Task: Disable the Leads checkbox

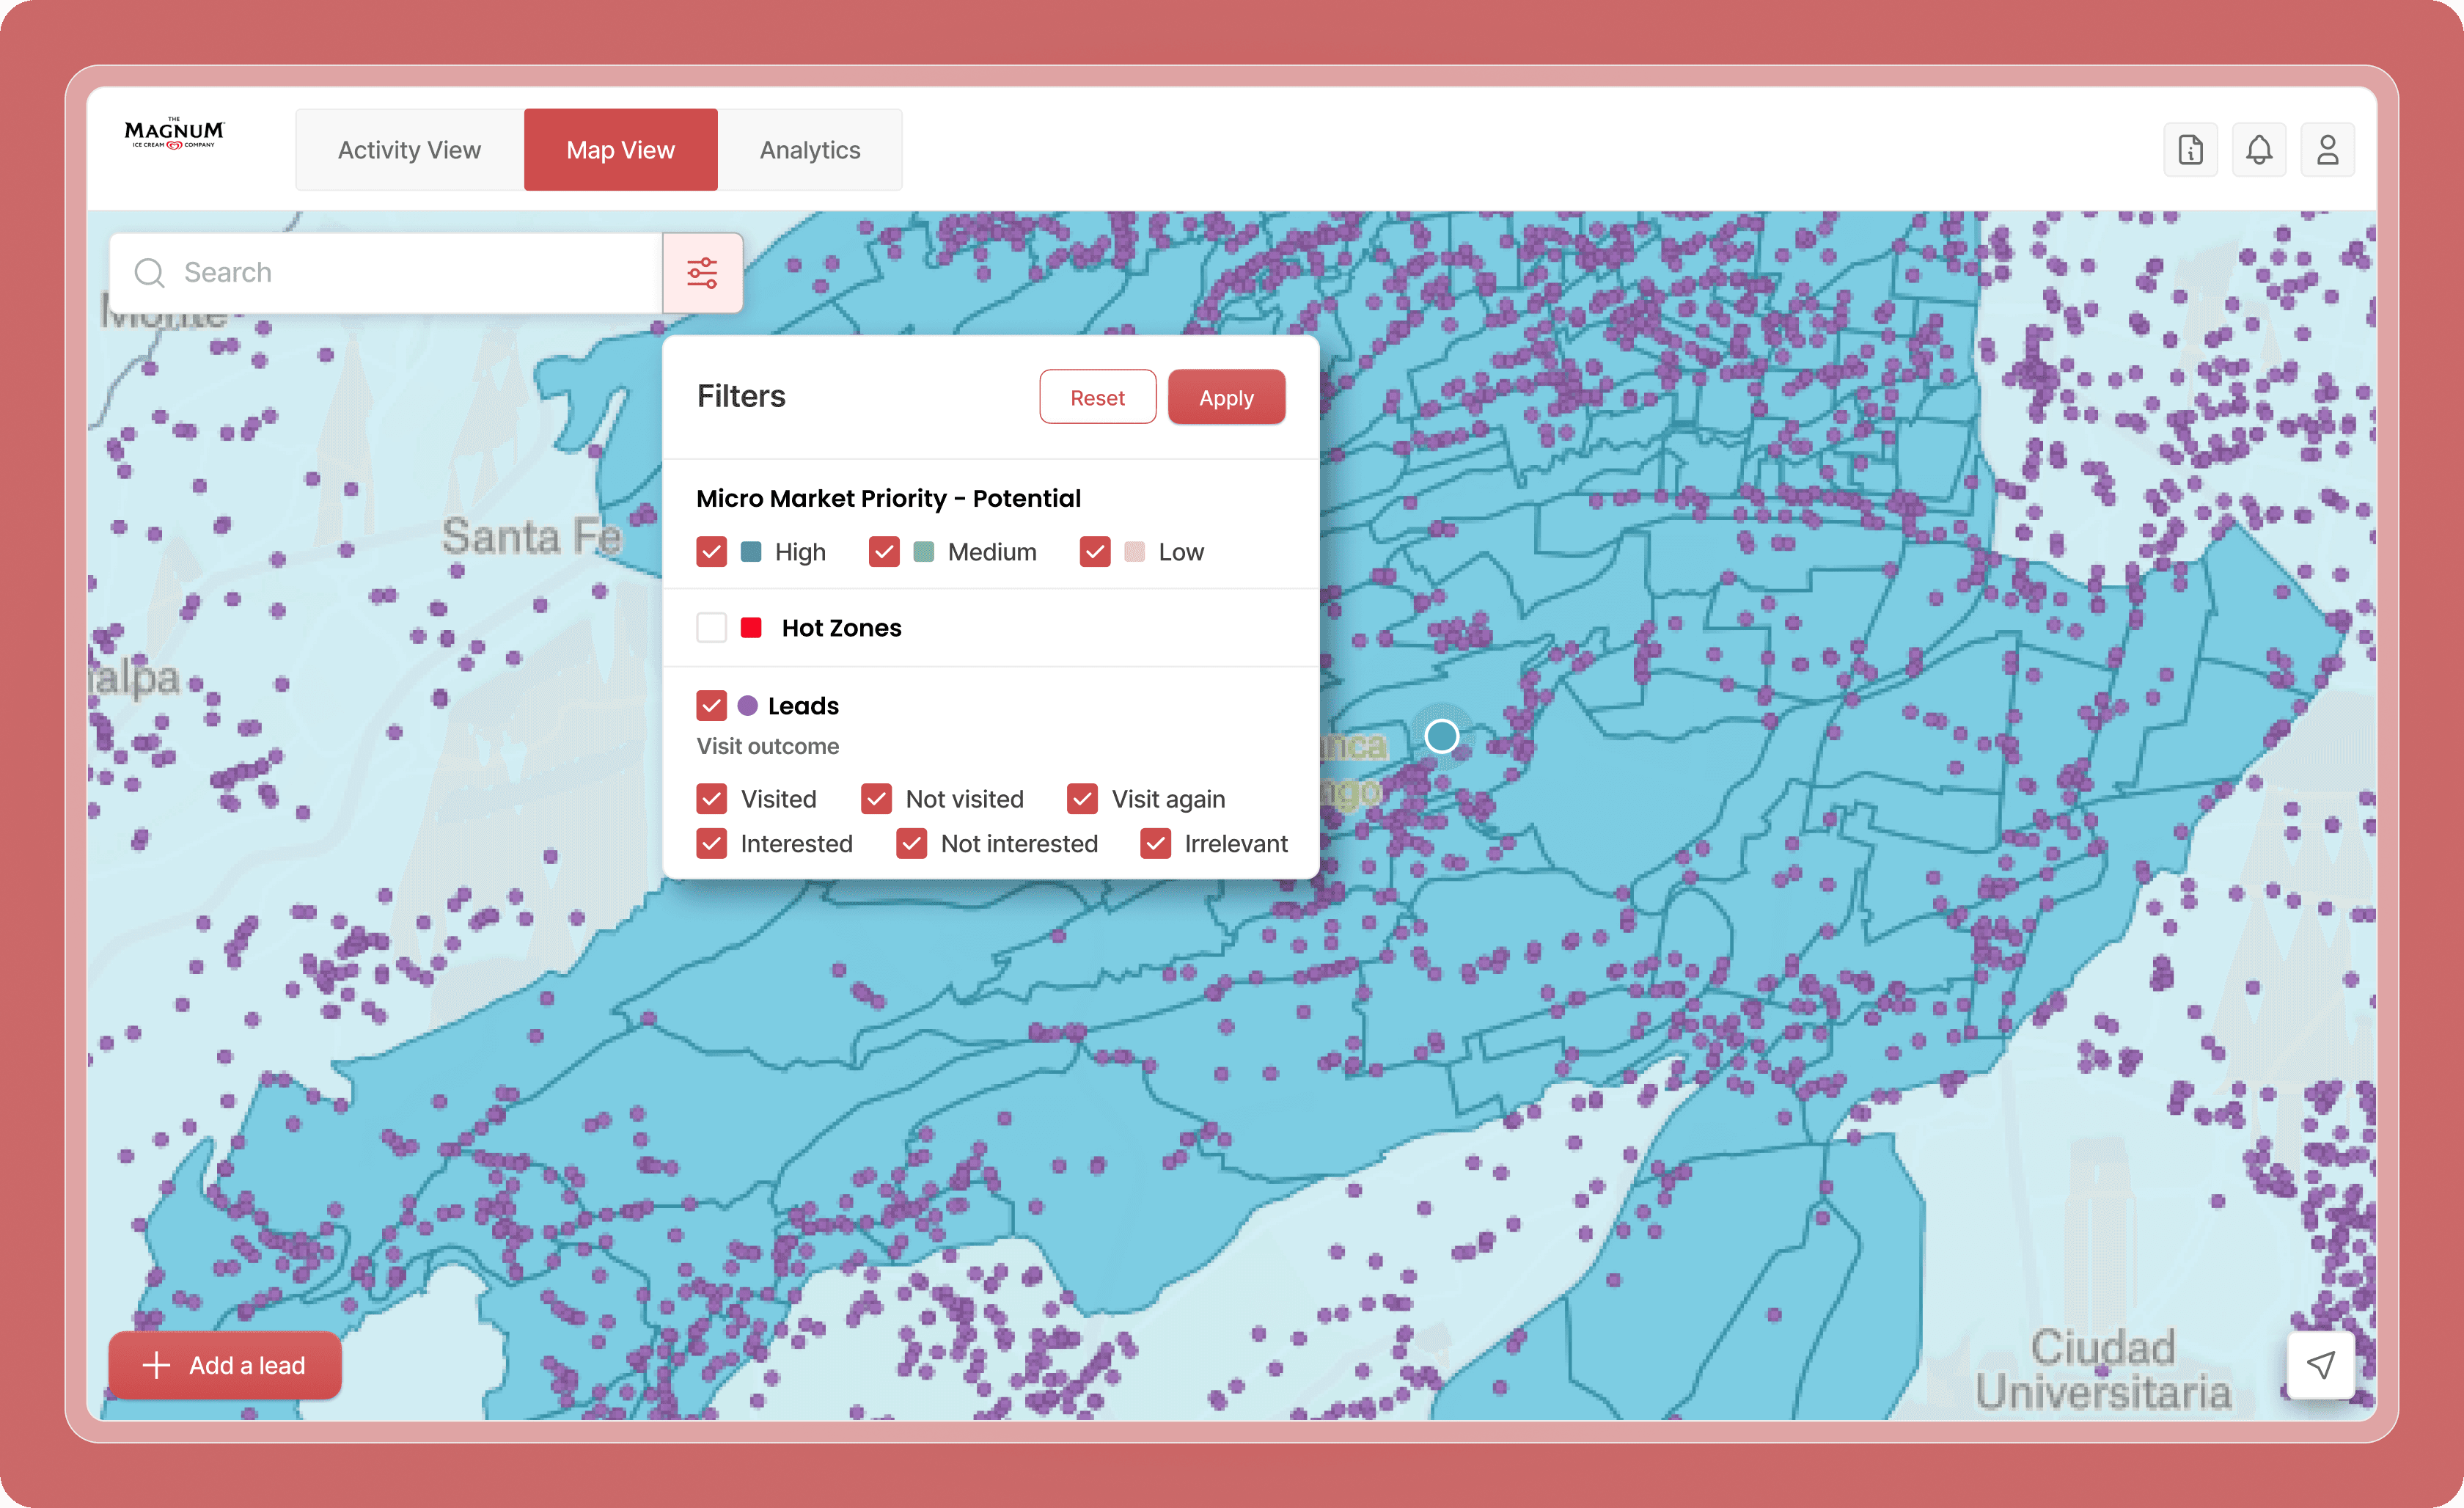Action: point(711,706)
